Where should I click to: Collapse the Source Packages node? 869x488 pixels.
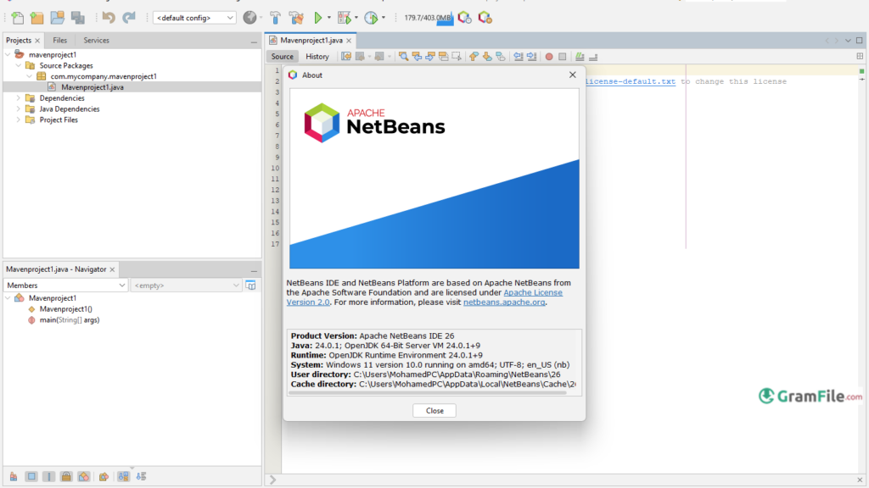pos(19,65)
